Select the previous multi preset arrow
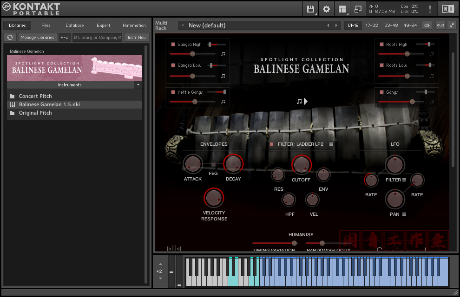Image resolution: width=460 pixels, height=297 pixels. click(328, 26)
